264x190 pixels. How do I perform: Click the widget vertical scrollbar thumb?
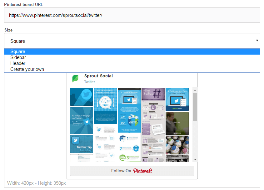(195, 107)
